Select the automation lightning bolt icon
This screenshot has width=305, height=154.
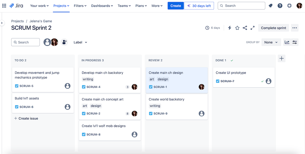click(x=230, y=28)
